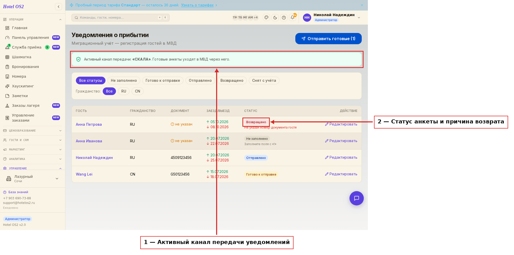The height and width of the screenshot is (255, 514).
Task: Click the Не заполнено status badge
Action: [x=257, y=139]
